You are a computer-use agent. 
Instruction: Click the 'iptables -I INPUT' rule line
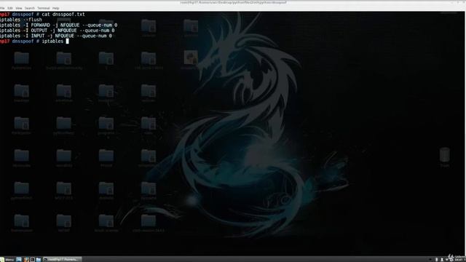(56, 36)
